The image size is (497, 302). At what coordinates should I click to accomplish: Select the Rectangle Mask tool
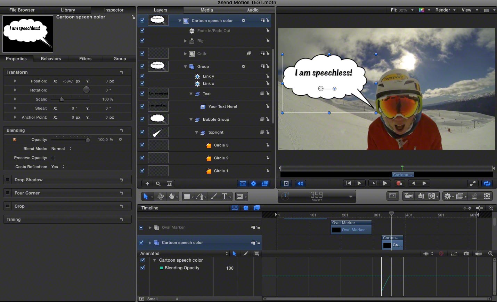[x=239, y=197]
